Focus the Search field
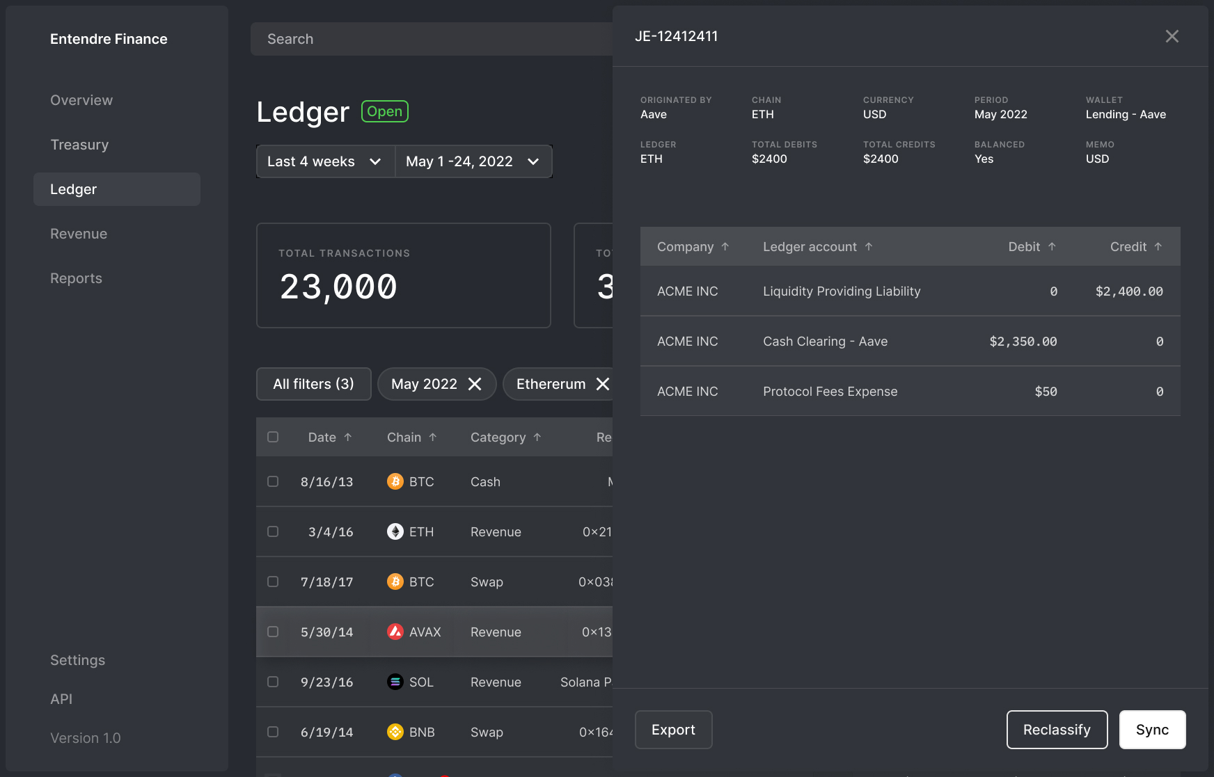This screenshot has height=777, width=1214. [432, 39]
